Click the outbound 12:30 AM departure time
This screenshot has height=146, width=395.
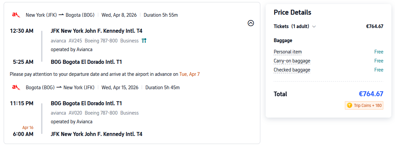(22, 31)
